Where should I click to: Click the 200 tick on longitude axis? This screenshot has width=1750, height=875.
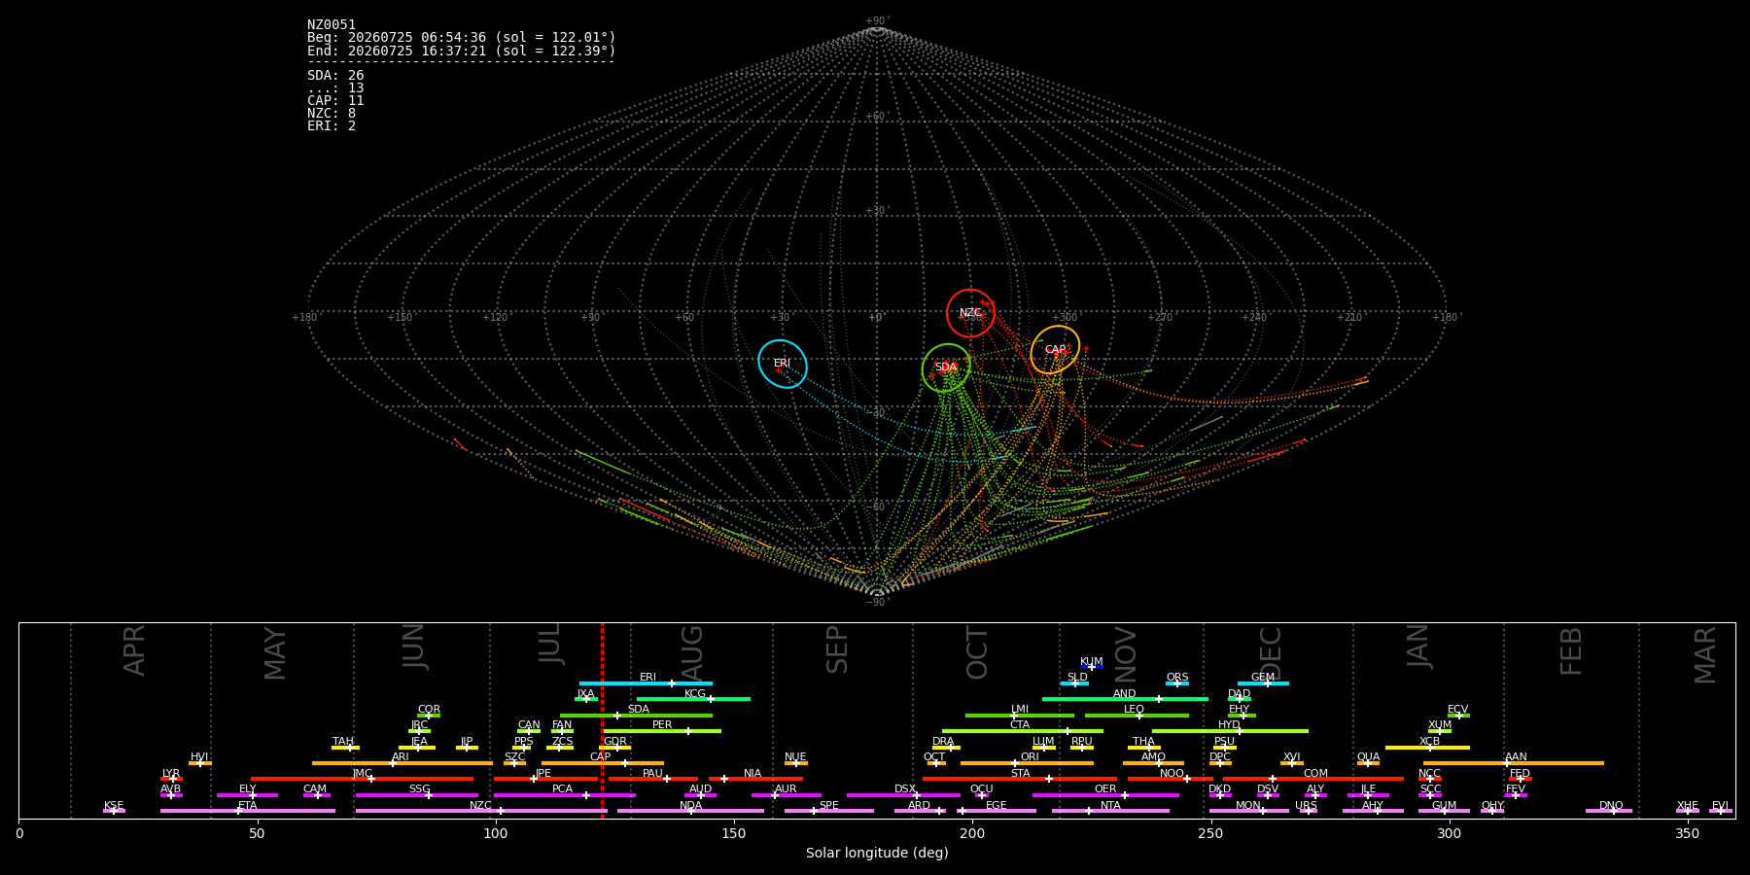pos(972,833)
